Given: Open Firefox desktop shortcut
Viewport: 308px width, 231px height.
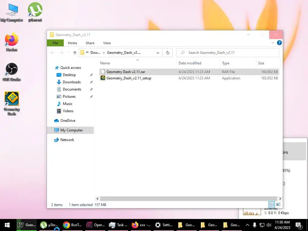Looking at the screenshot, I should [12, 42].
